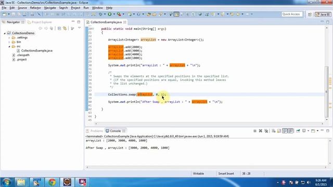Click Remove All Terminated Launches icon
Viewport: 333px width, 187px height.
click(266, 131)
